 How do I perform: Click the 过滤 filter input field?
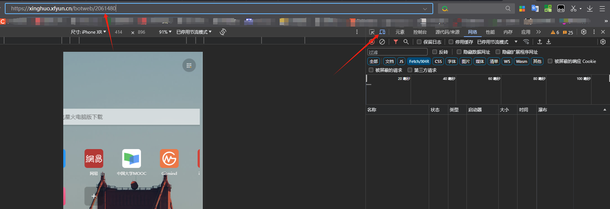pyautogui.click(x=397, y=52)
